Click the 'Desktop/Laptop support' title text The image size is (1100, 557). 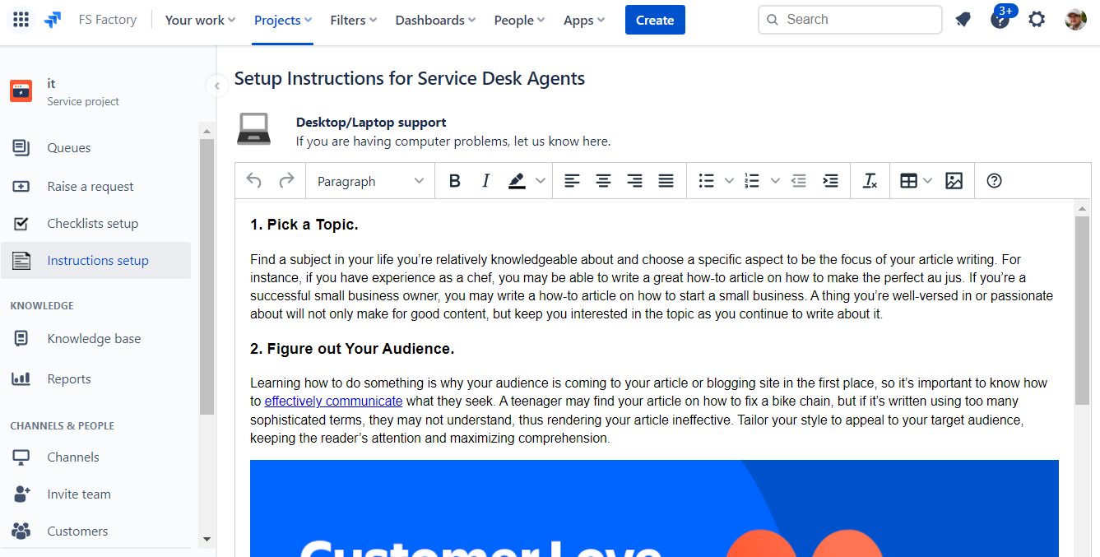click(x=371, y=123)
